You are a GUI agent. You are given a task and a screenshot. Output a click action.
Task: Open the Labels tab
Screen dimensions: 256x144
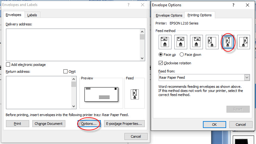pos(32,15)
